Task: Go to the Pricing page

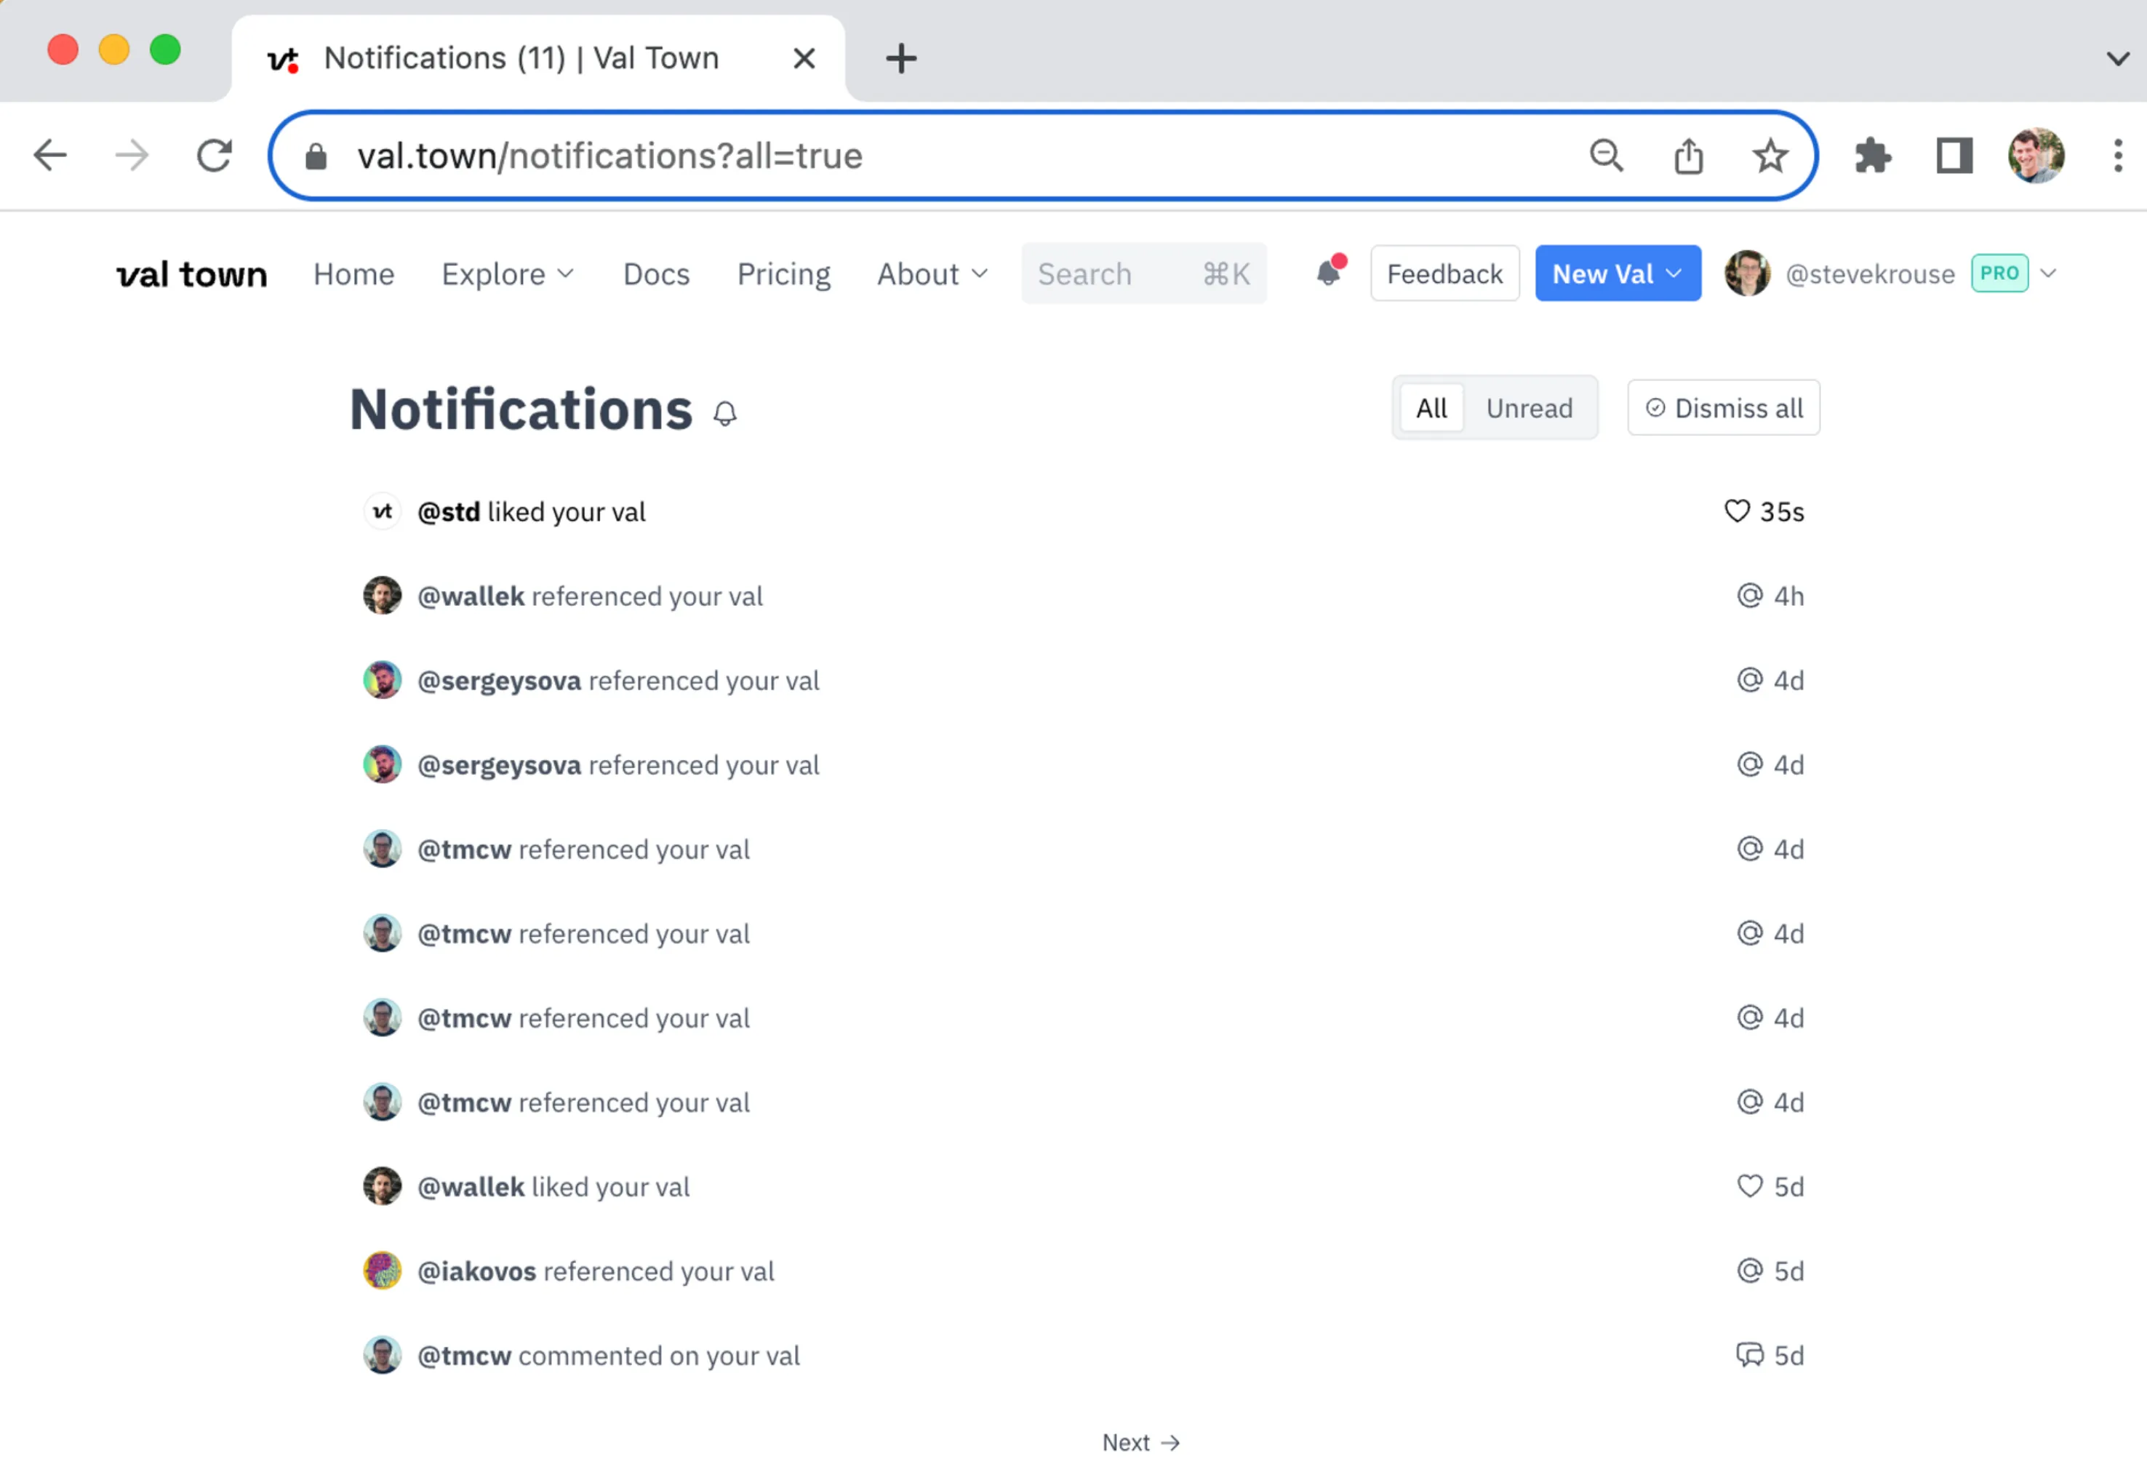Action: (x=783, y=273)
